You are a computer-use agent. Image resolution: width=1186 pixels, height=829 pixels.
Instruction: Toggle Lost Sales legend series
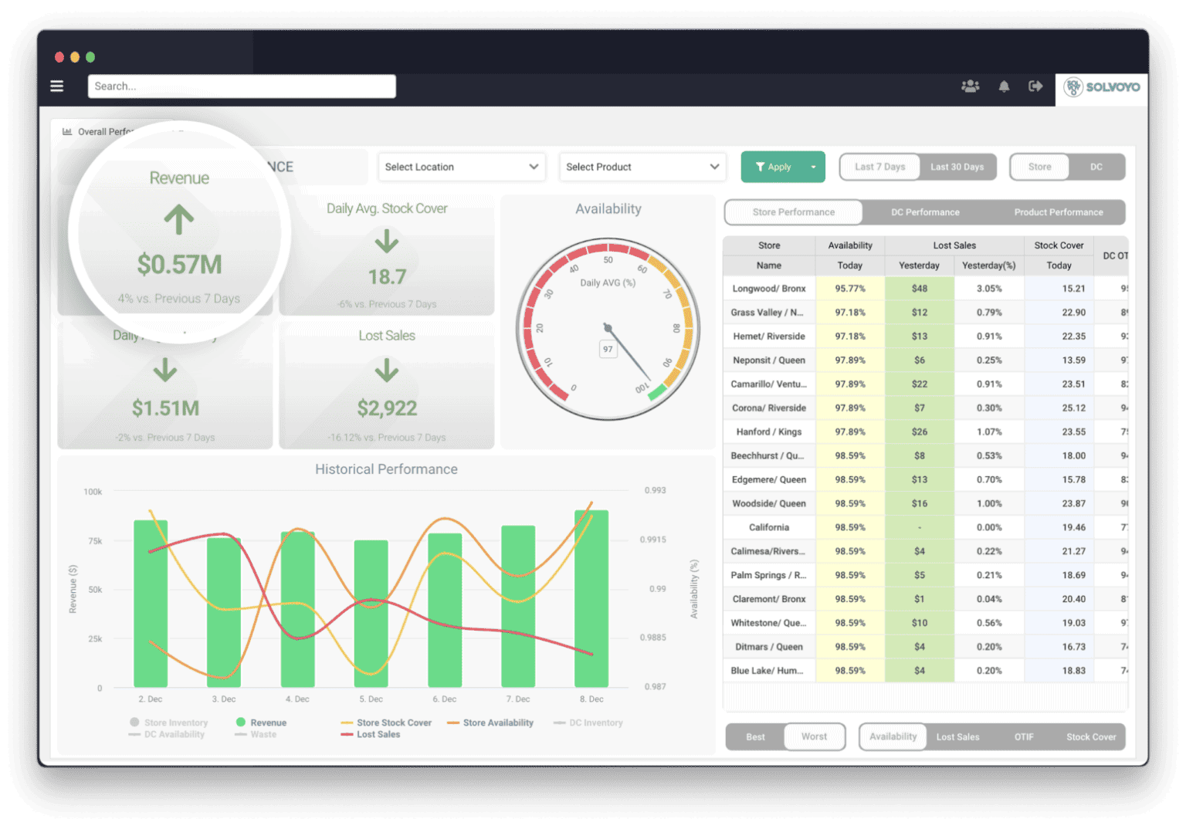coord(371,734)
